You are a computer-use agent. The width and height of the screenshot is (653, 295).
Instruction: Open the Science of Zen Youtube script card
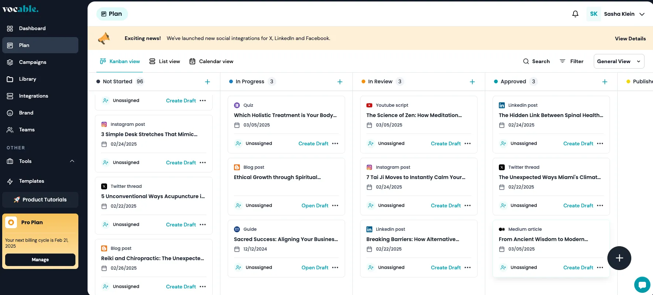click(x=414, y=115)
